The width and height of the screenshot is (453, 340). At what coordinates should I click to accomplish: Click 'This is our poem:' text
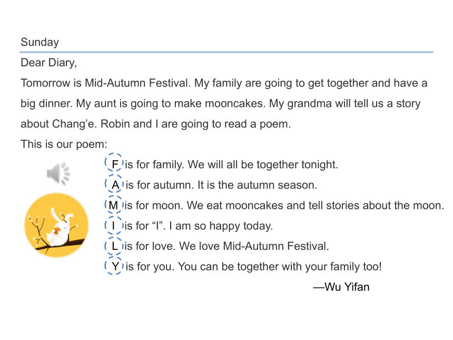[x=64, y=144]
